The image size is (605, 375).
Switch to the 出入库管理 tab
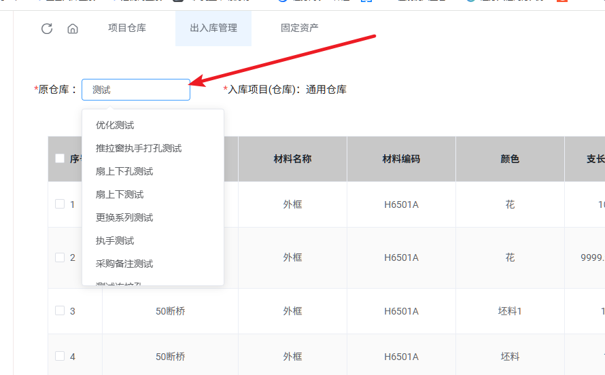(213, 28)
